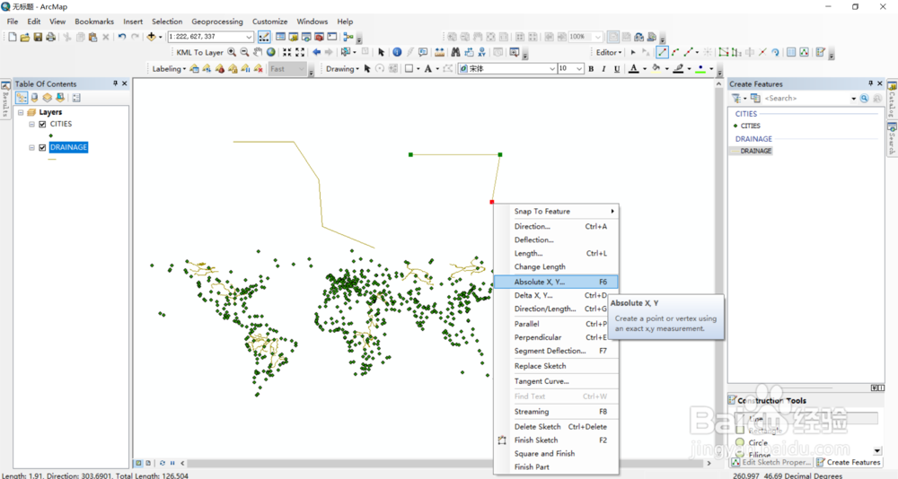Screen dimensions: 898x479
Task: Open Sketch Properties window
Action: [804, 52]
